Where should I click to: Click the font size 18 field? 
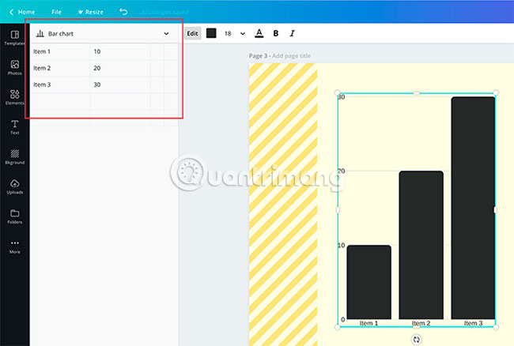coord(228,33)
